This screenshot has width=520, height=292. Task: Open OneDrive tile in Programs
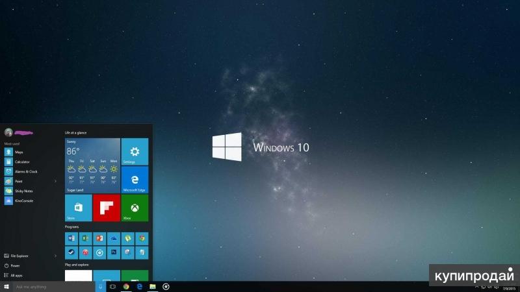point(113,238)
